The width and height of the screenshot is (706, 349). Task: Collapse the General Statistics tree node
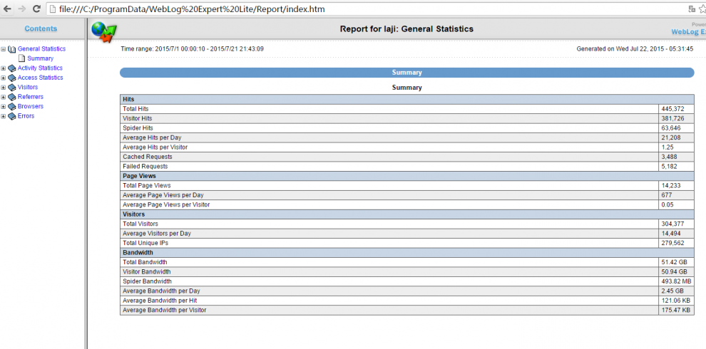pyautogui.click(x=4, y=49)
